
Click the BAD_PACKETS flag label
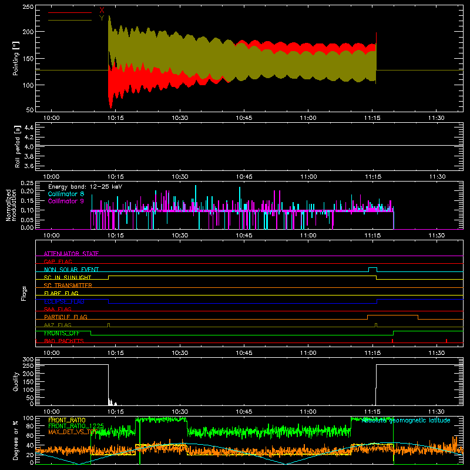(x=64, y=341)
